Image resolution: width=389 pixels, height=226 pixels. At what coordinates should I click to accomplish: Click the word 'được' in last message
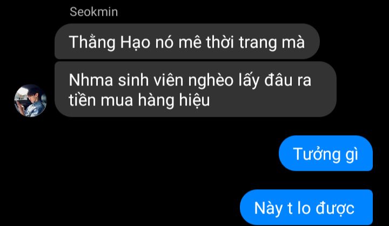point(334,208)
